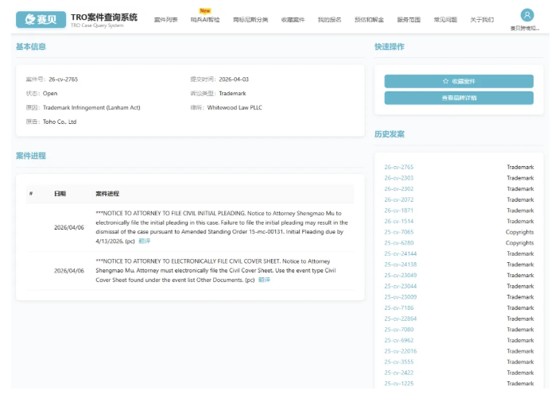Open the 预估和解金 navigation item
The height and width of the screenshot is (398, 551).
pyautogui.click(x=369, y=19)
